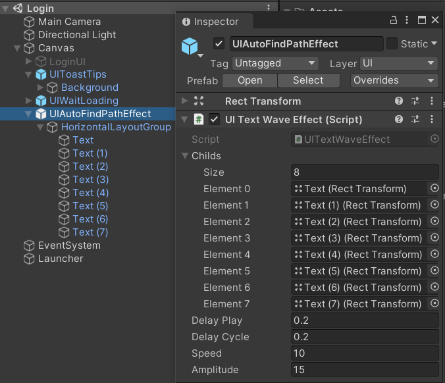Click the Inspector lock icon
The width and height of the screenshot is (445, 383).
coord(394,21)
